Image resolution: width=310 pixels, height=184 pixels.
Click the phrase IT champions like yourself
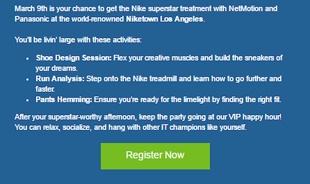pos(204,127)
